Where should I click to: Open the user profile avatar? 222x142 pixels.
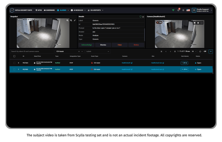(x=194, y=10)
